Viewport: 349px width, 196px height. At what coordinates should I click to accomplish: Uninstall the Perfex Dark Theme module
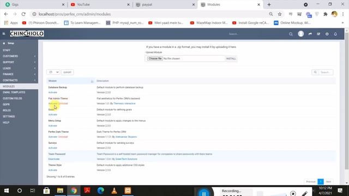coord(63,137)
